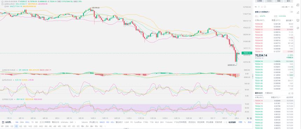
Task: Toggle the RSI sub-indicator
Action: [x=108, y=122]
